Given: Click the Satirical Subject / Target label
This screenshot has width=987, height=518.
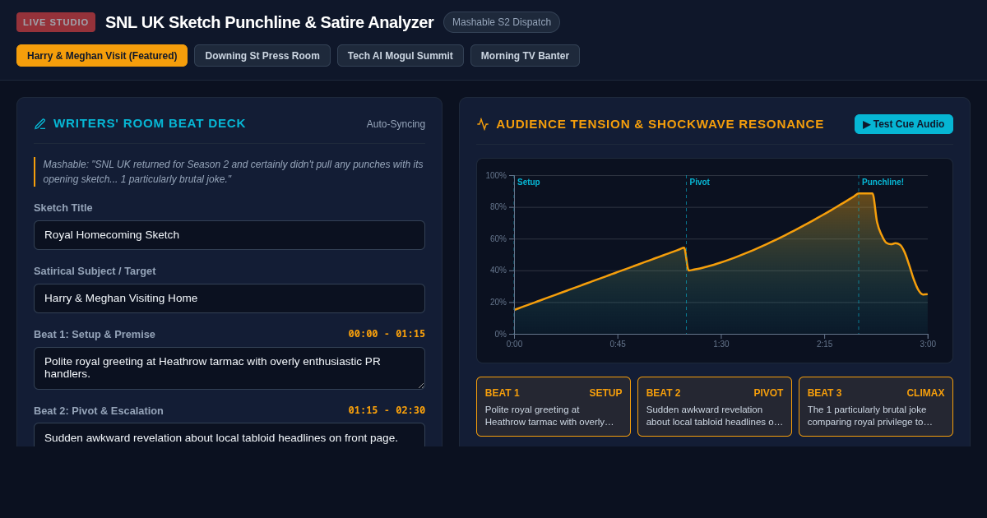Looking at the screenshot, I should click(x=95, y=271).
